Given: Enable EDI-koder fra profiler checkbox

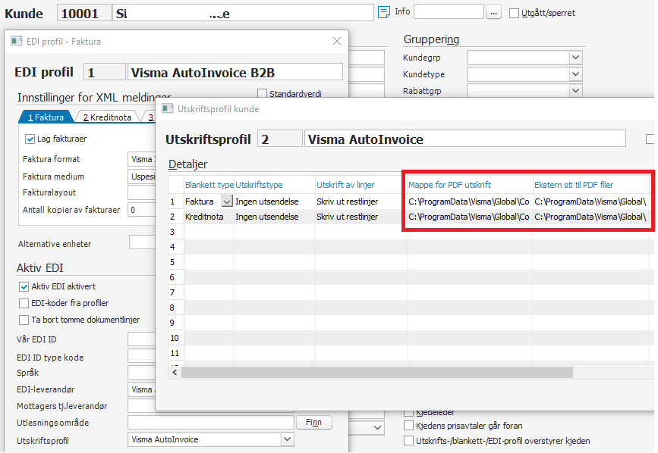Looking at the screenshot, I should point(24,303).
